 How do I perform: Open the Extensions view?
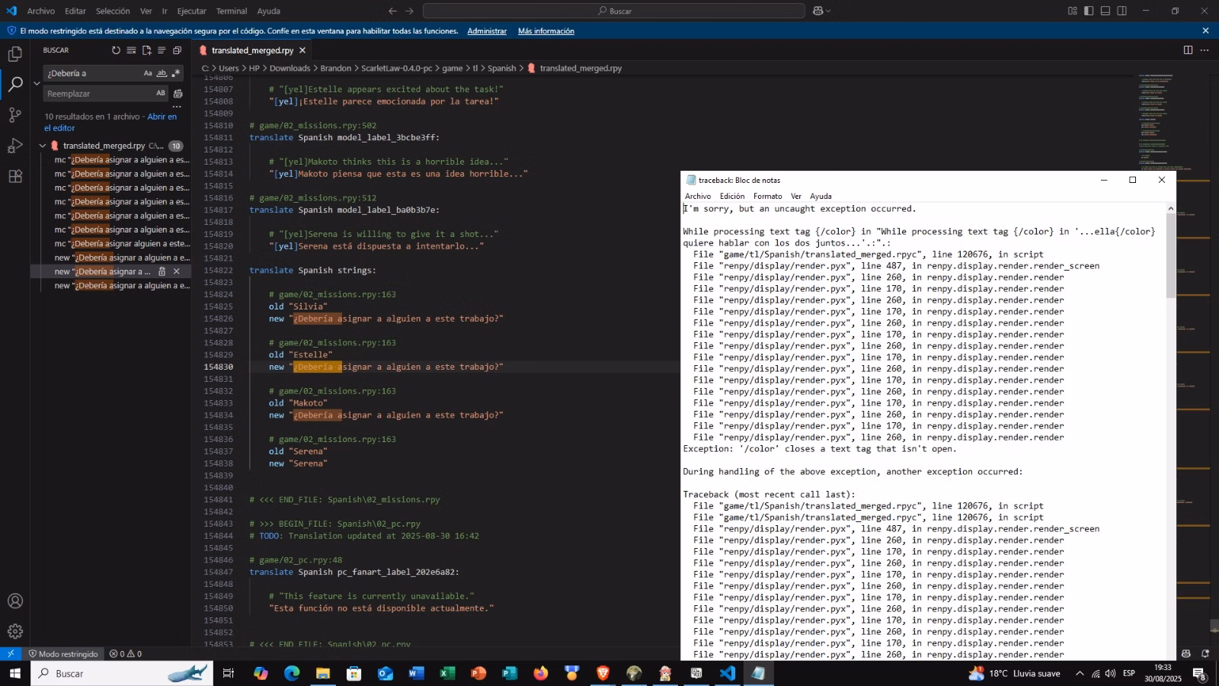tap(15, 176)
